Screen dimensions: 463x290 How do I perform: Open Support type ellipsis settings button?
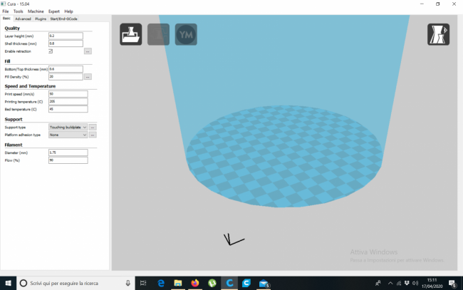click(x=93, y=128)
